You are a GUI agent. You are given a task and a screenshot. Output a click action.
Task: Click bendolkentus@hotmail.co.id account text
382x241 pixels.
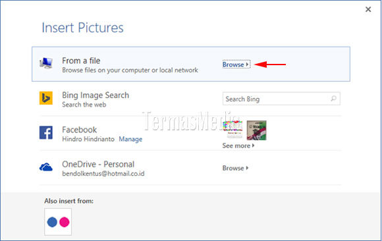[103, 174]
